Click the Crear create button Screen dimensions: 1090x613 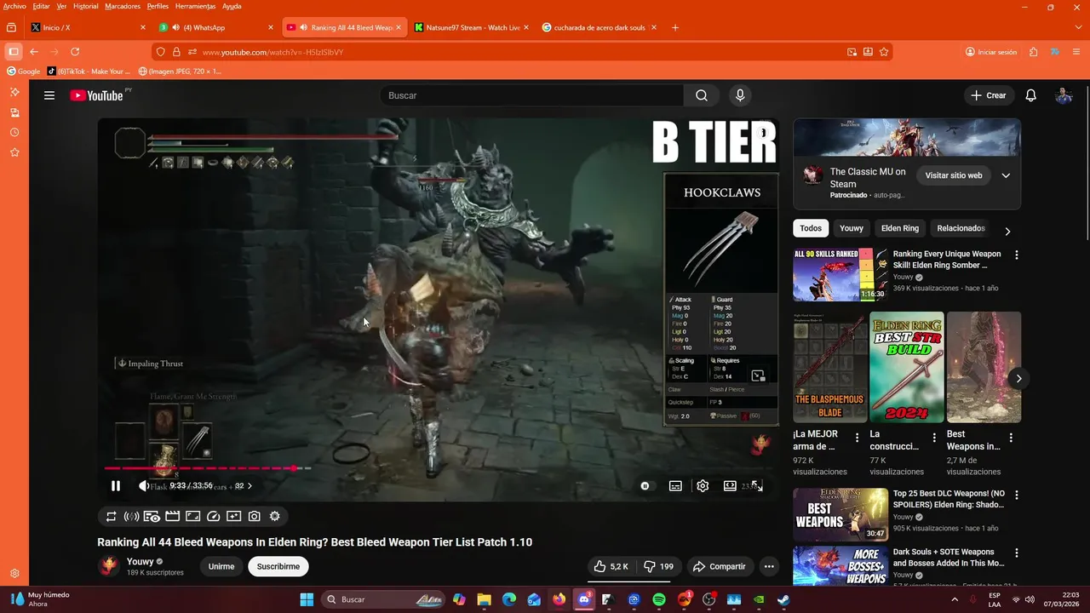(x=989, y=95)
